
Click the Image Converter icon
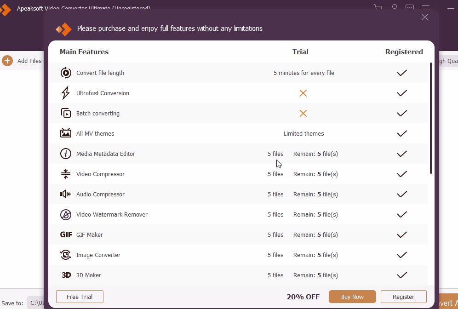pos(66,255)
